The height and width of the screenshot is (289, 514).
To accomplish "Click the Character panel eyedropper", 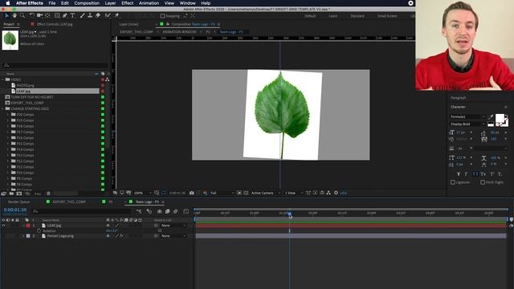I will [491, 117].
